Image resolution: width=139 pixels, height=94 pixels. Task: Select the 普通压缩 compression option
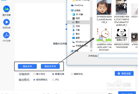(58, 74)
